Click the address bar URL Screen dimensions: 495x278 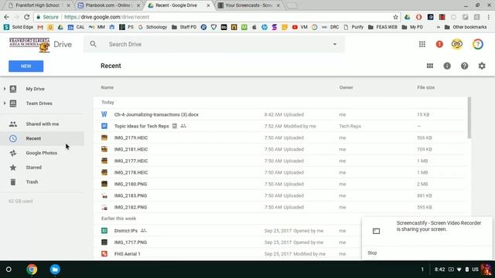(x=107, y=17)
